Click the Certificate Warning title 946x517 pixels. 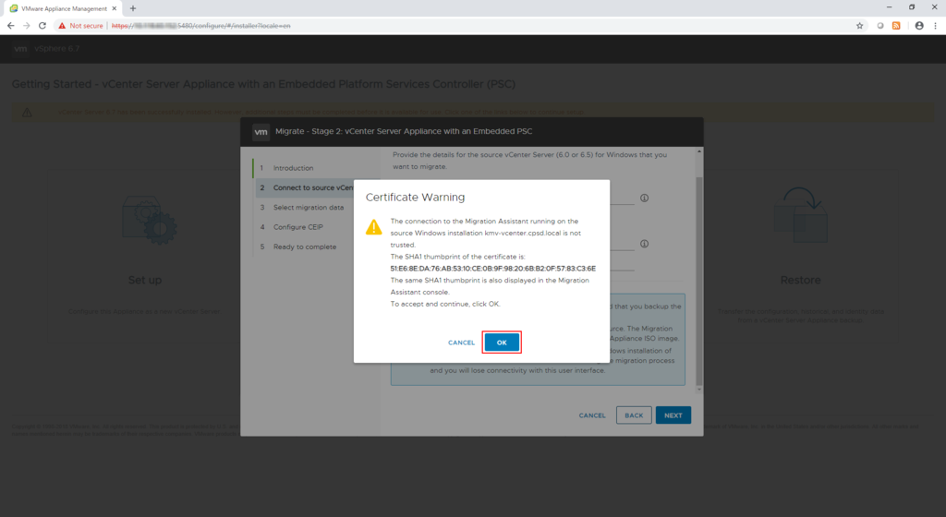coord(415,197)
